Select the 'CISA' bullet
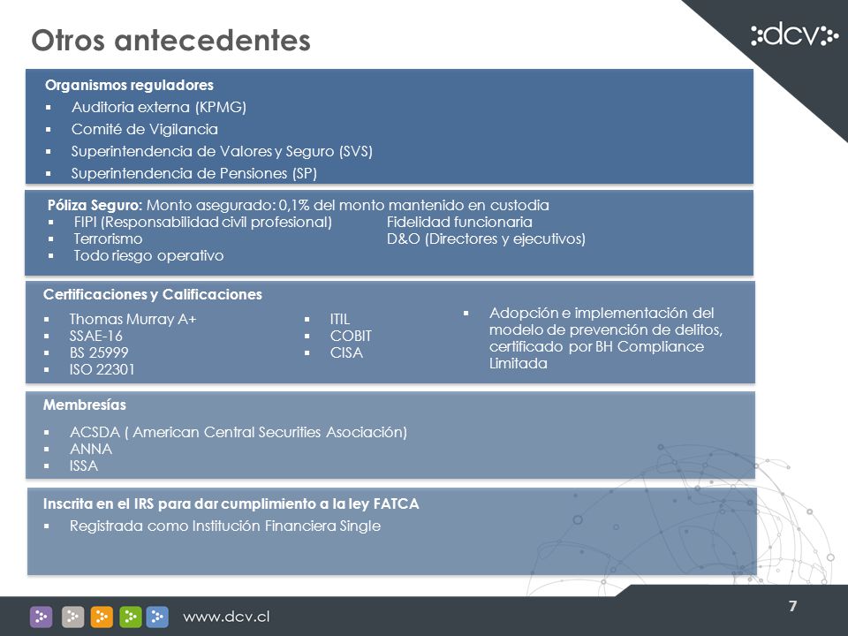The width and height of the screenshot is (848, 636). pos(346,352)
